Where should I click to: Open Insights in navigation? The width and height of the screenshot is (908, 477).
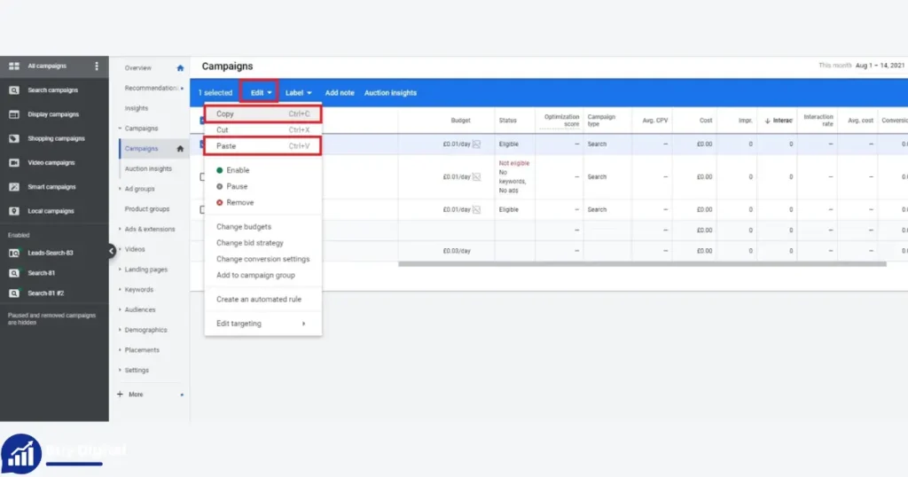pyautogui.click(x=137, y=108)
